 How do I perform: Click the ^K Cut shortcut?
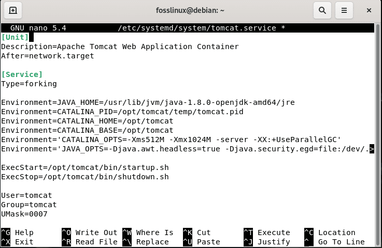point(196,233)
